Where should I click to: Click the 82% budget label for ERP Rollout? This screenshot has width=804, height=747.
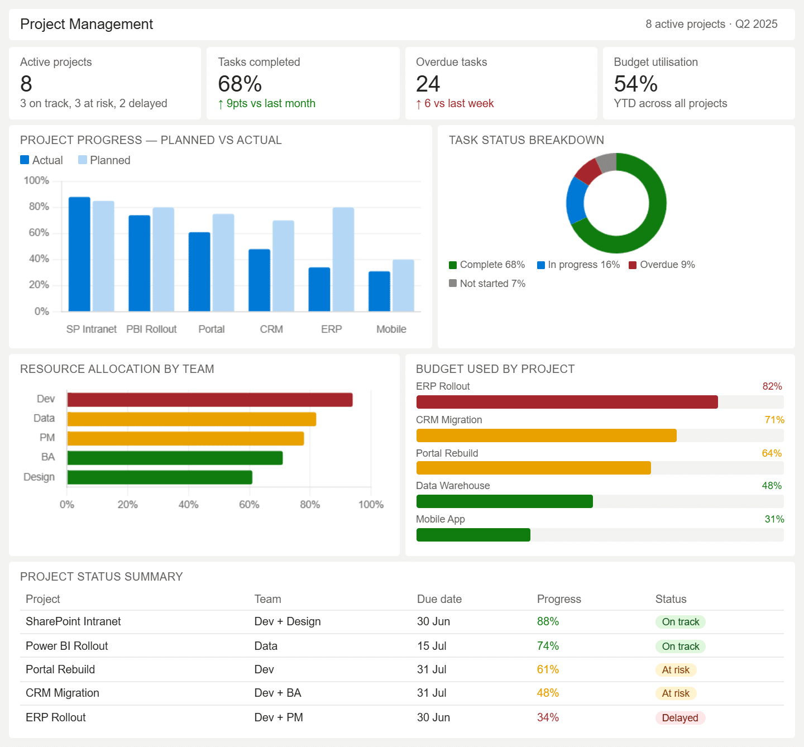click(772, 386)
